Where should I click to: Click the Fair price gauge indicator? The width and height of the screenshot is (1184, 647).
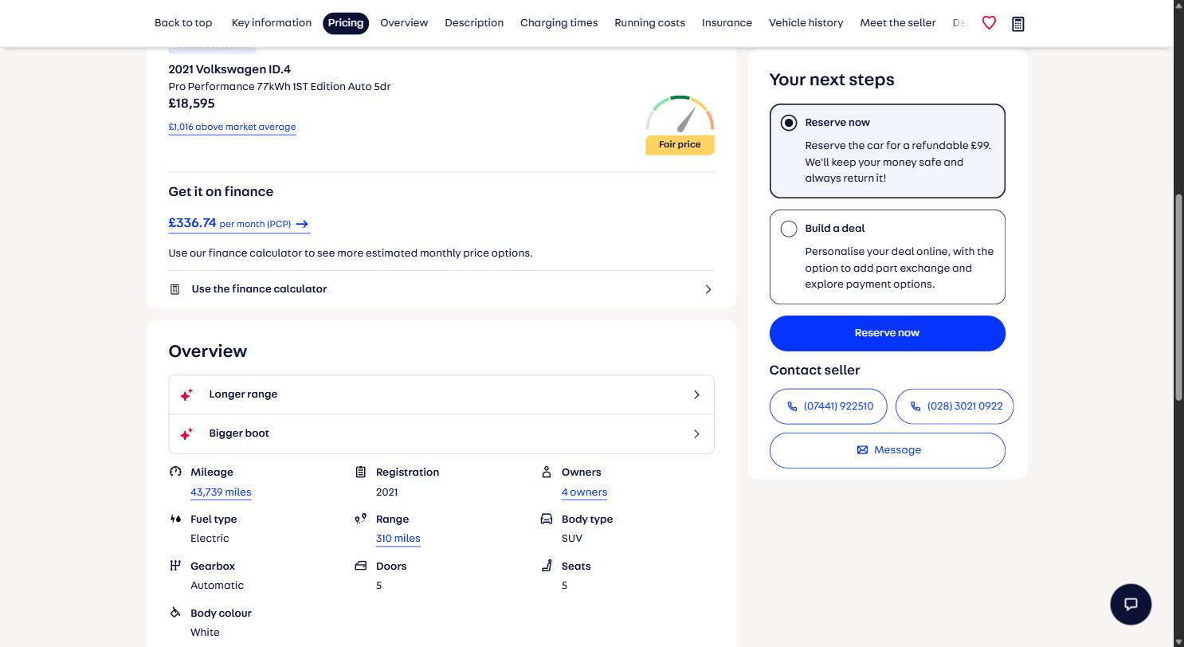click(x=680, y=124)
